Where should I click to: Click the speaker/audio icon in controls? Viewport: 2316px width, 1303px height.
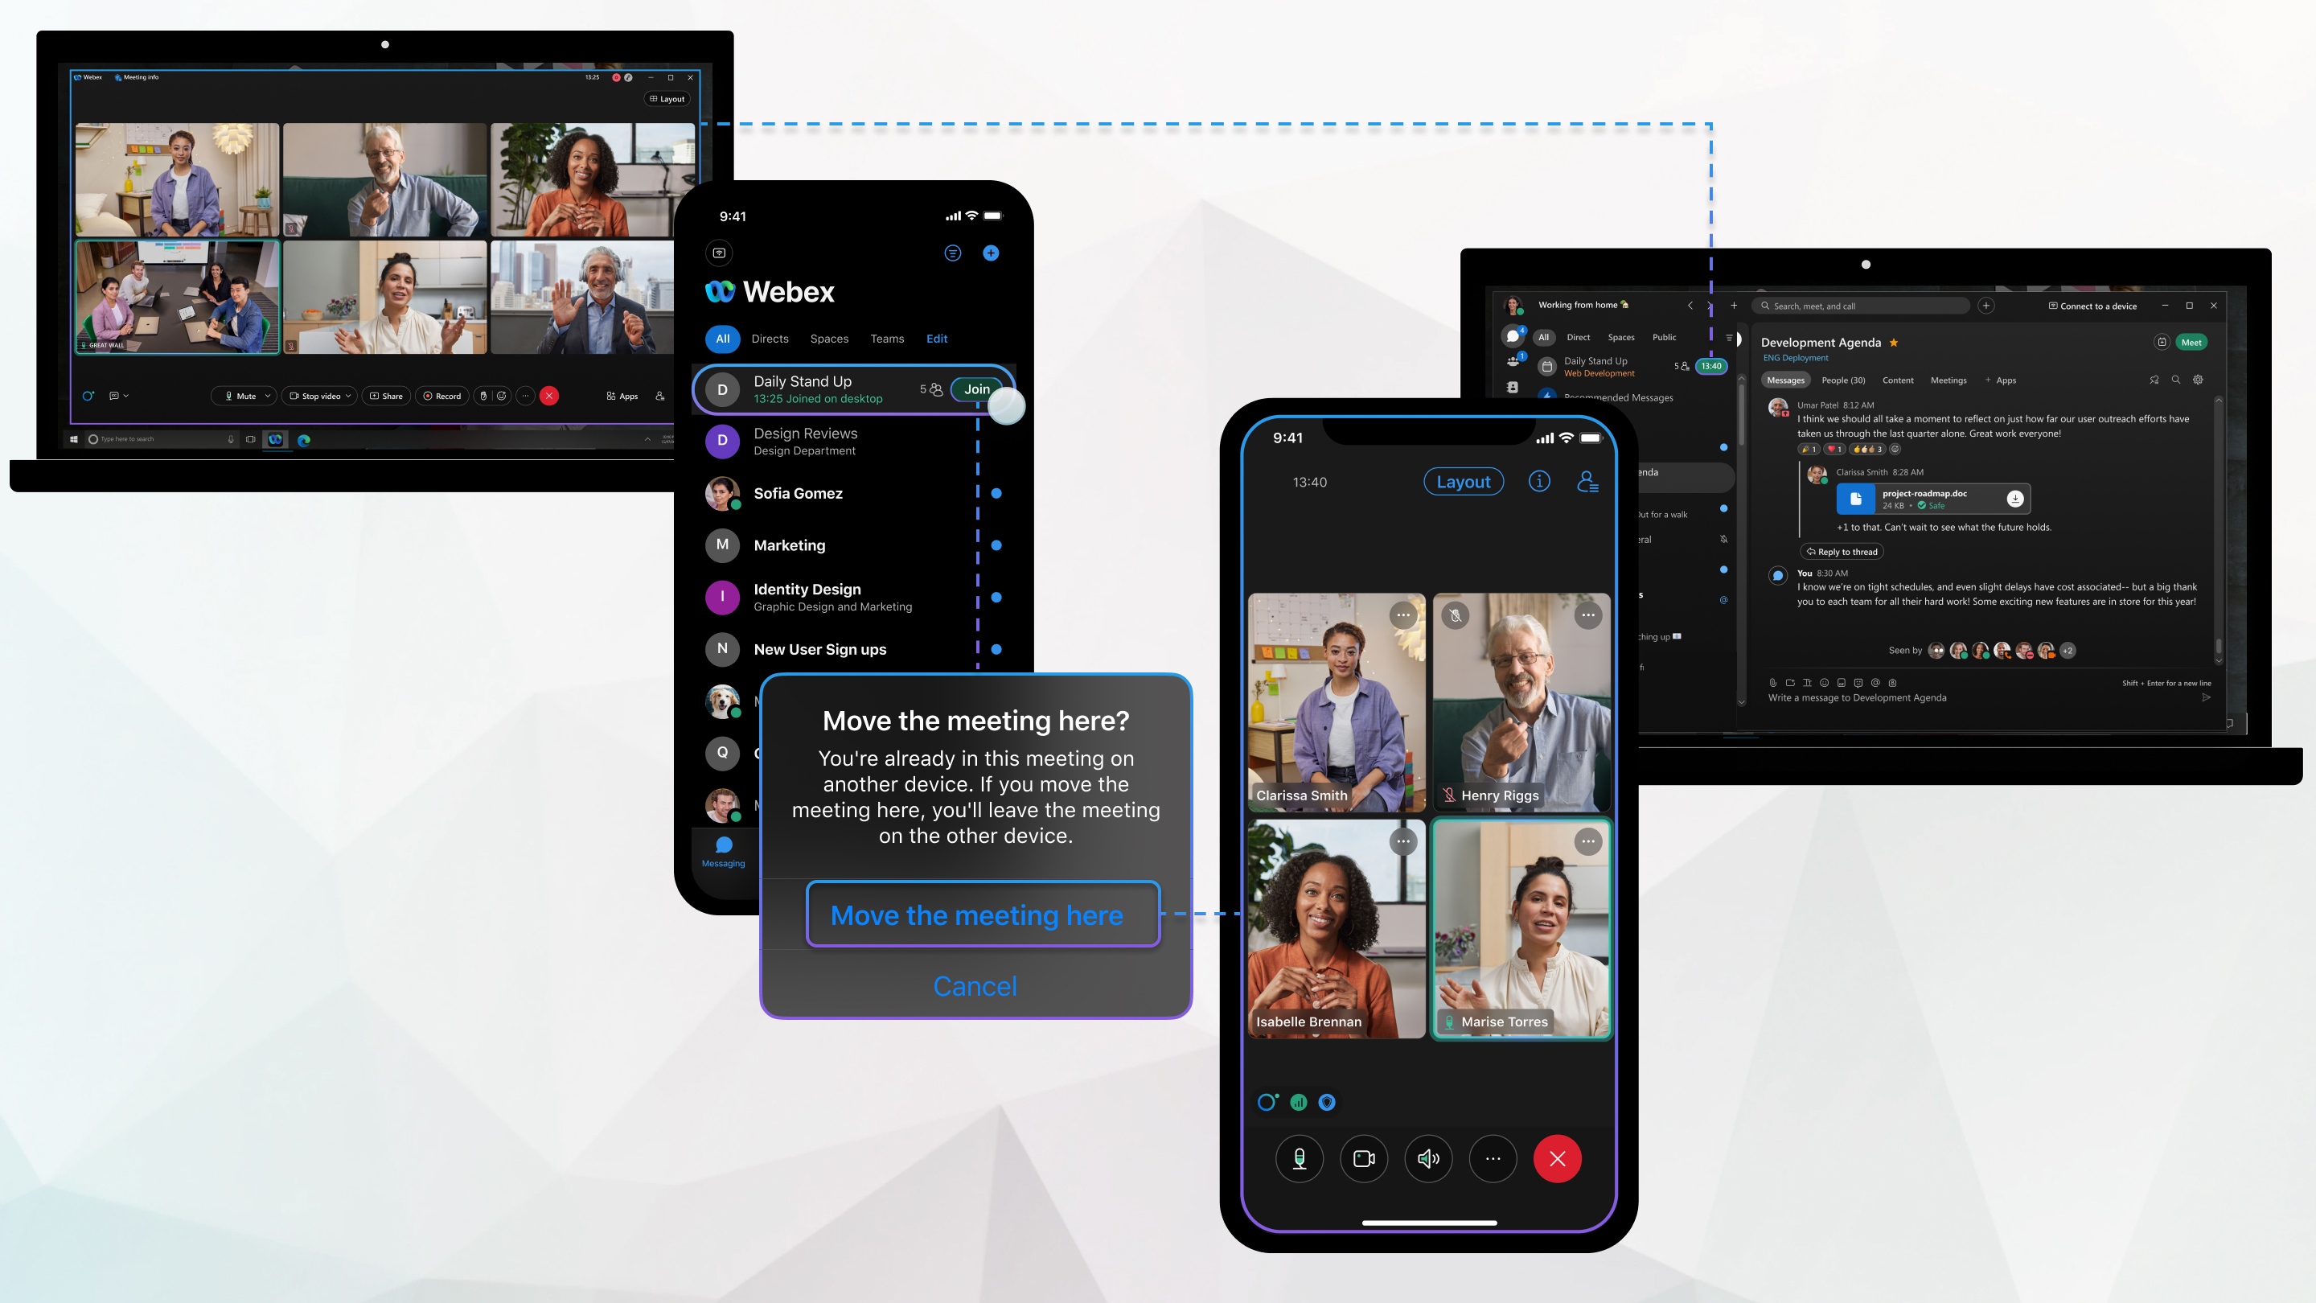tap(1428, 1158)
